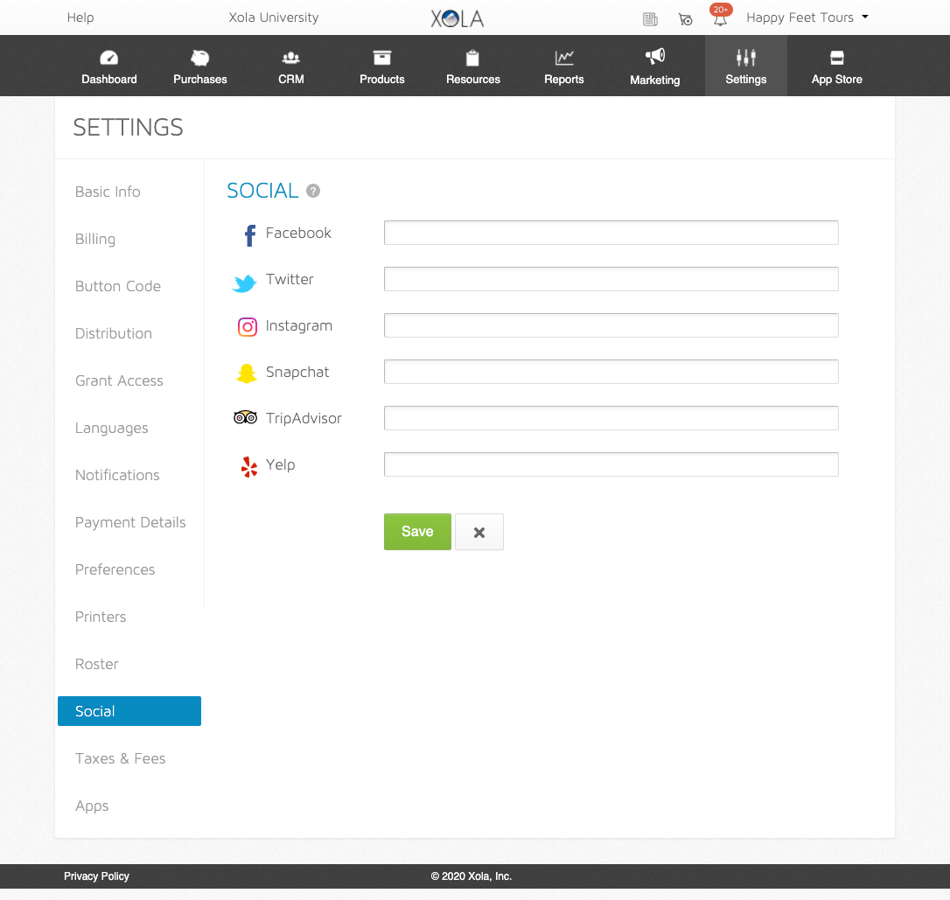The height and width of the screenshot is (900, 950).
Task: Open Basic Info settings section
Action: pyautogui.click(x=108, y=192)
